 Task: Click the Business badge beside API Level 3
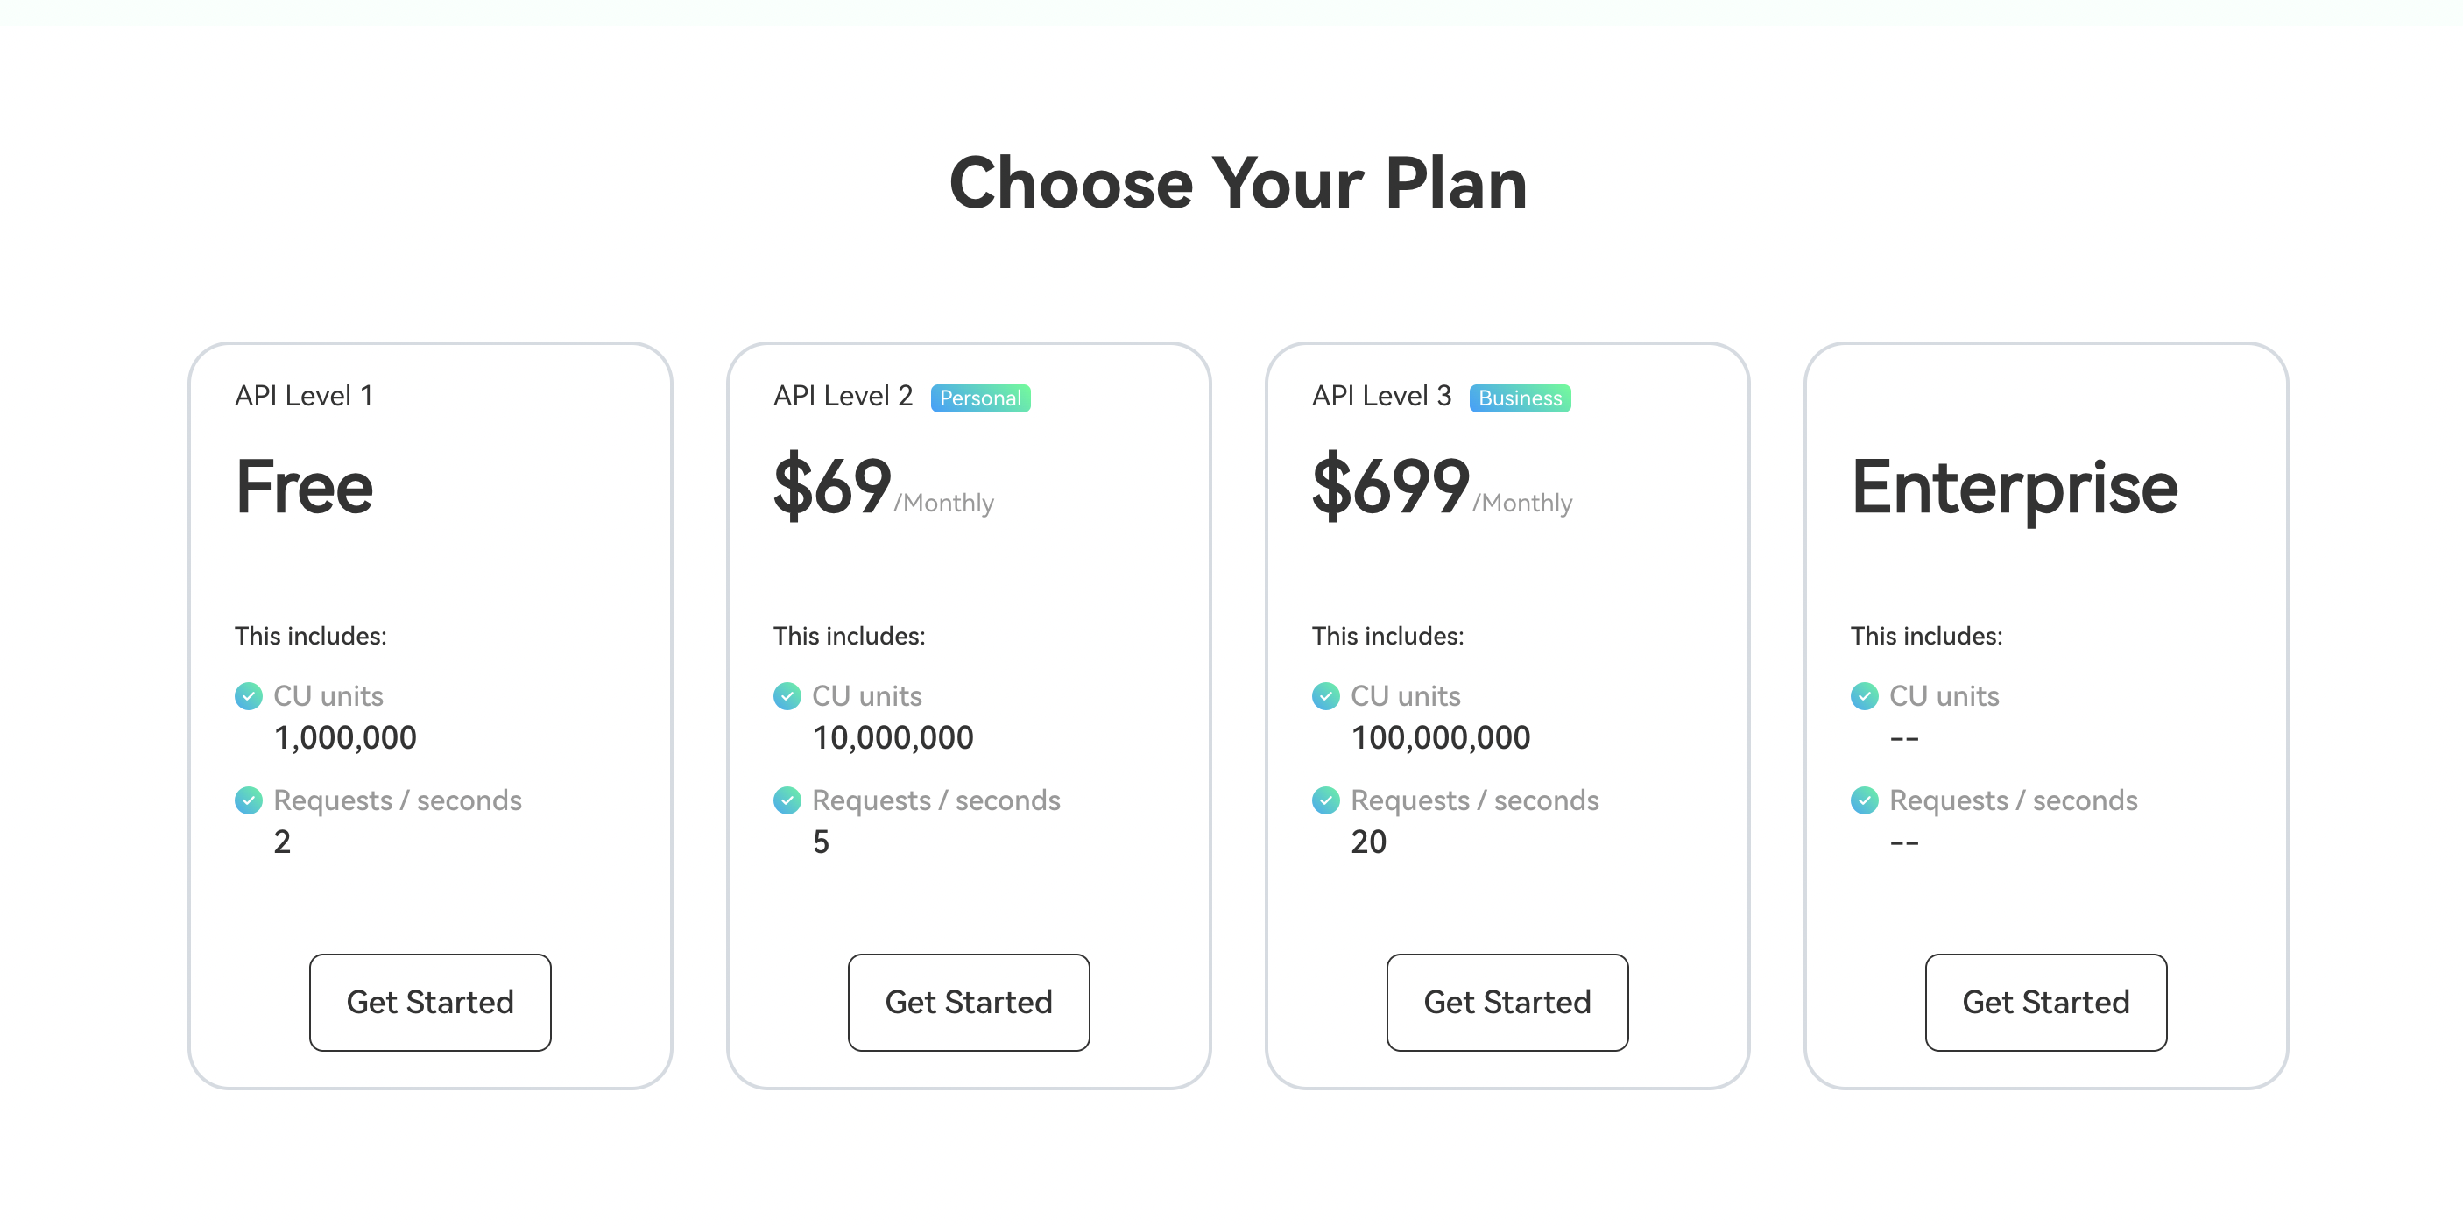pyautogui.click(x=1520, y=398)
